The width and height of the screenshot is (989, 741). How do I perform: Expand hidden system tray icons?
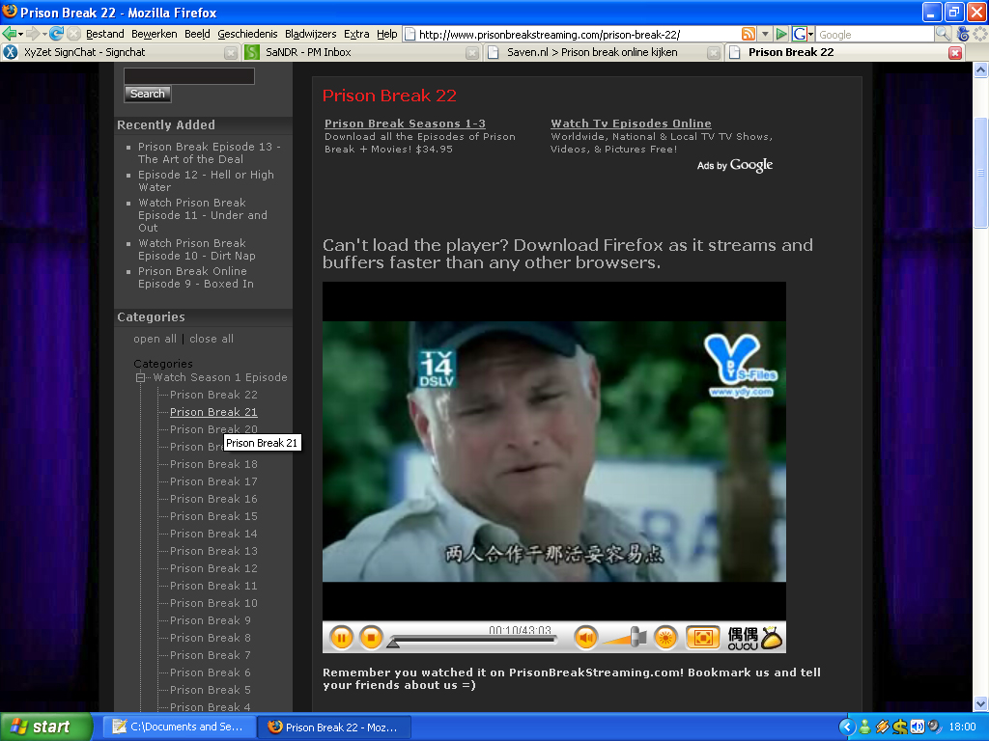pyautogui.click(x=847, y=727)
